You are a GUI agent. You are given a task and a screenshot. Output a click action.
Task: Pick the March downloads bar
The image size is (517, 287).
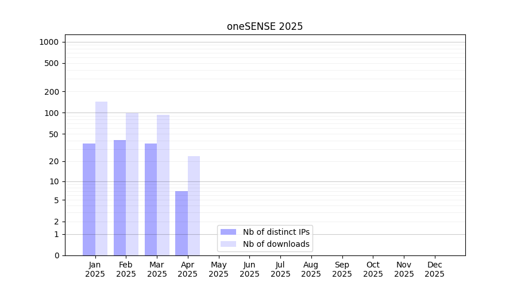[163, 185]
